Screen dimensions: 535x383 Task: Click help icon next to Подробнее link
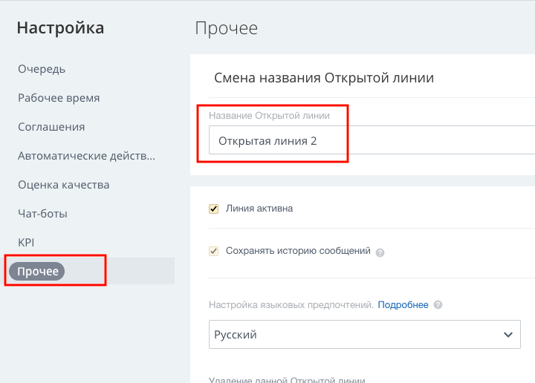click(438, 304)
